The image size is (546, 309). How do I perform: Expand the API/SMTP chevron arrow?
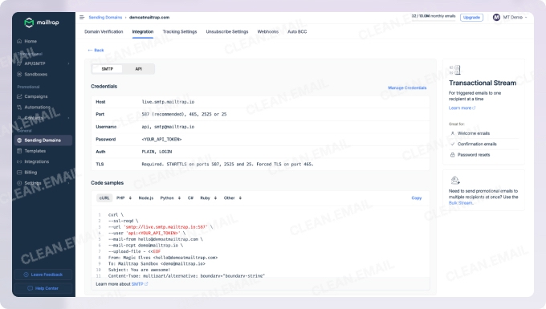click(68, 63)
